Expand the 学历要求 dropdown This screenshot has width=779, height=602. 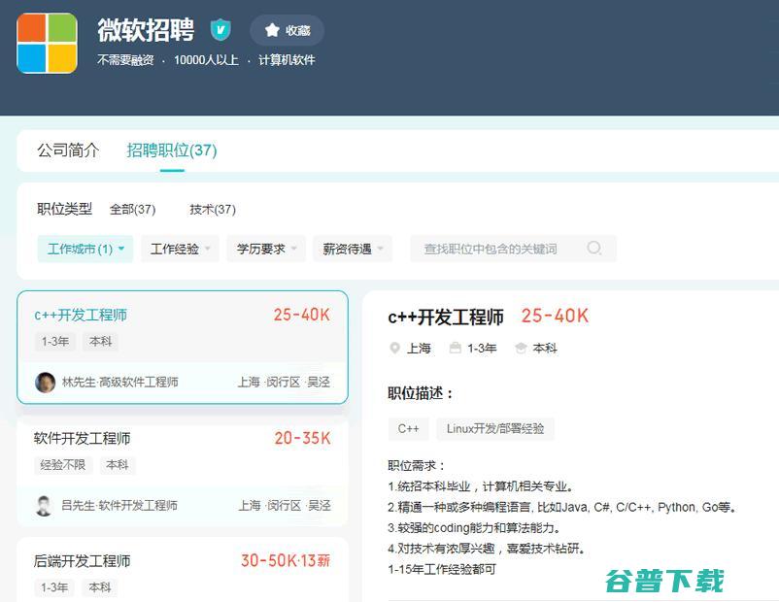click(x=266, y=249)
